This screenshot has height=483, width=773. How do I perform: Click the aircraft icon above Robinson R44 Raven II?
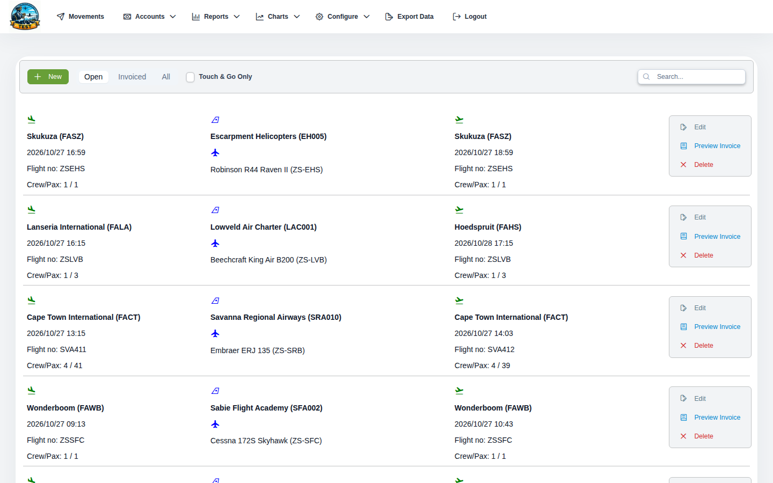[x=215, y=153]
